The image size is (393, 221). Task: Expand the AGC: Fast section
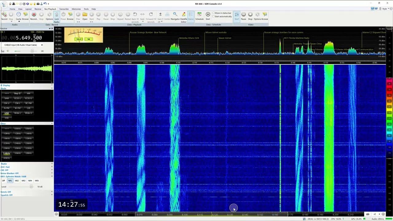pyautogui.click(x=26, y=167)
